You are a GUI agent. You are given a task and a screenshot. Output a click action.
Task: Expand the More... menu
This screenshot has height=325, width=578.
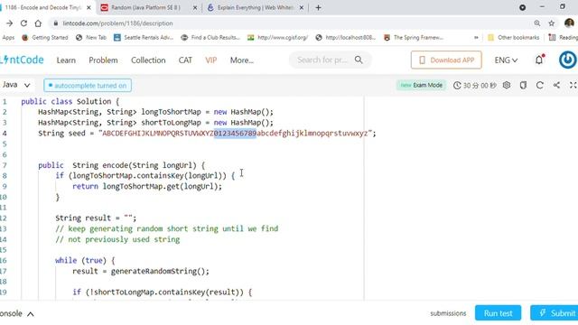point(242,60)
